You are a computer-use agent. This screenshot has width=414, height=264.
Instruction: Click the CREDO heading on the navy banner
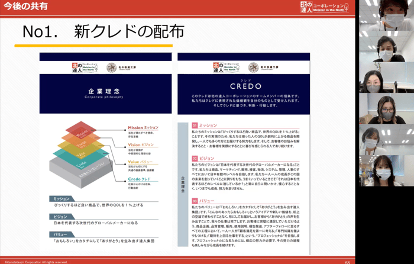click(245, 86)
